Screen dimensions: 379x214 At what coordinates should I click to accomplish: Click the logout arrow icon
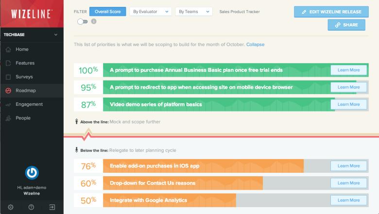52,207
